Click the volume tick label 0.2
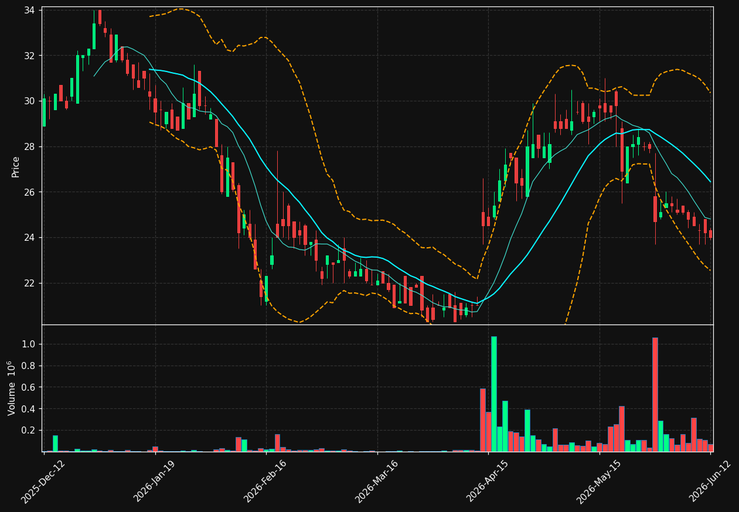This screenshot has width=739, height=512. [29, 431]
